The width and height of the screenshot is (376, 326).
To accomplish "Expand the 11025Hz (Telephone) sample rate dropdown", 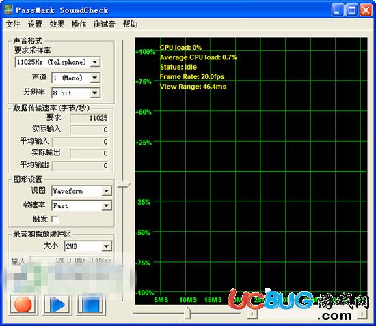I will 95,62.
